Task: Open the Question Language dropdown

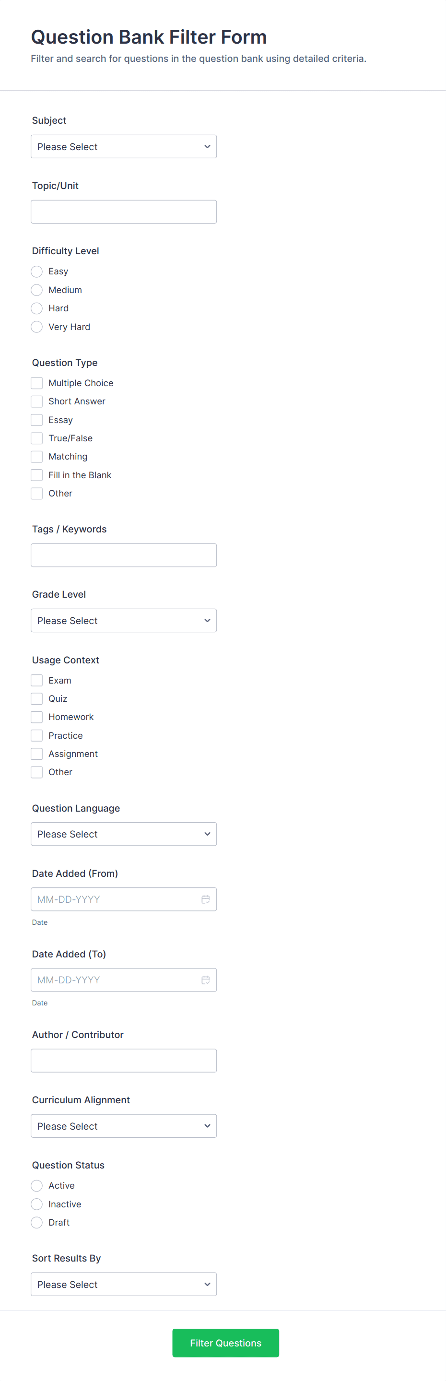Action: coord(124,834)
